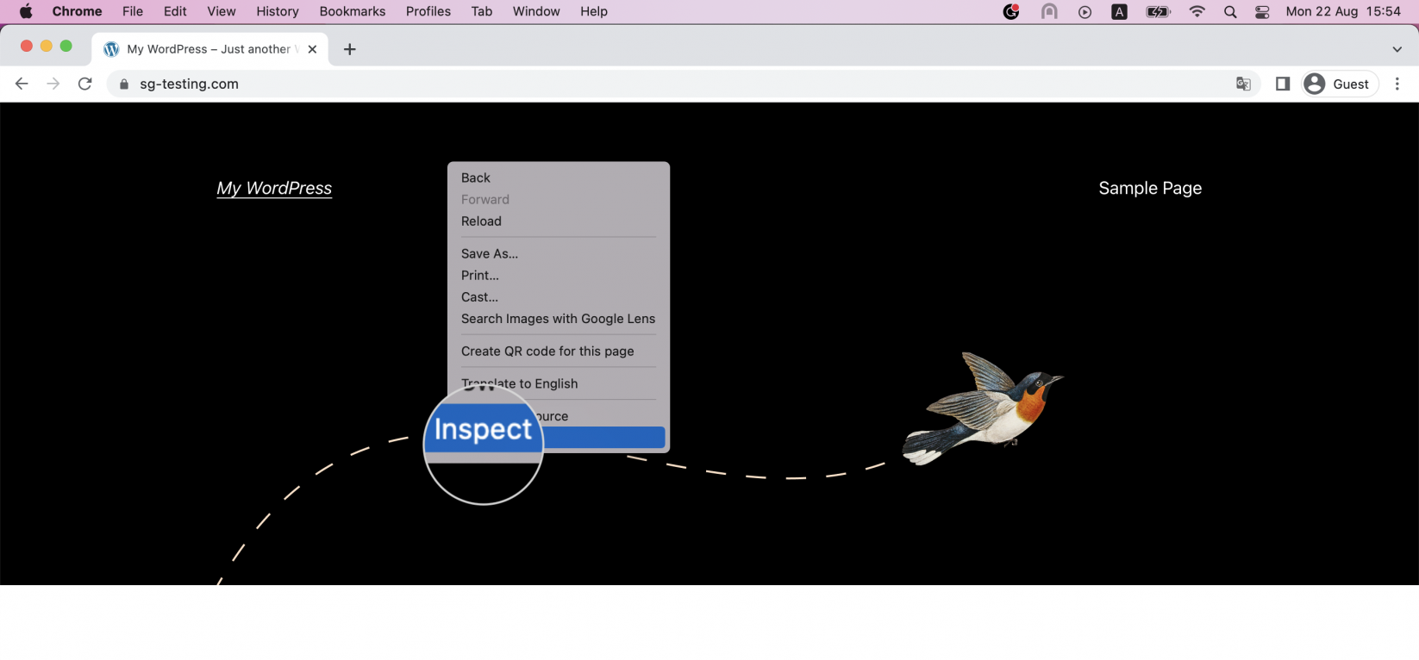Click the WordPress favicon in tab

[x=111, y=49]
